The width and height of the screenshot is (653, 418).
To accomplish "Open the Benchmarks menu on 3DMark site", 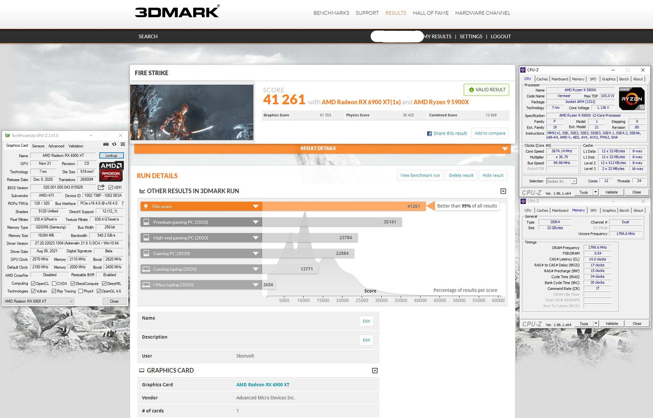I will (x=331, y=13).
